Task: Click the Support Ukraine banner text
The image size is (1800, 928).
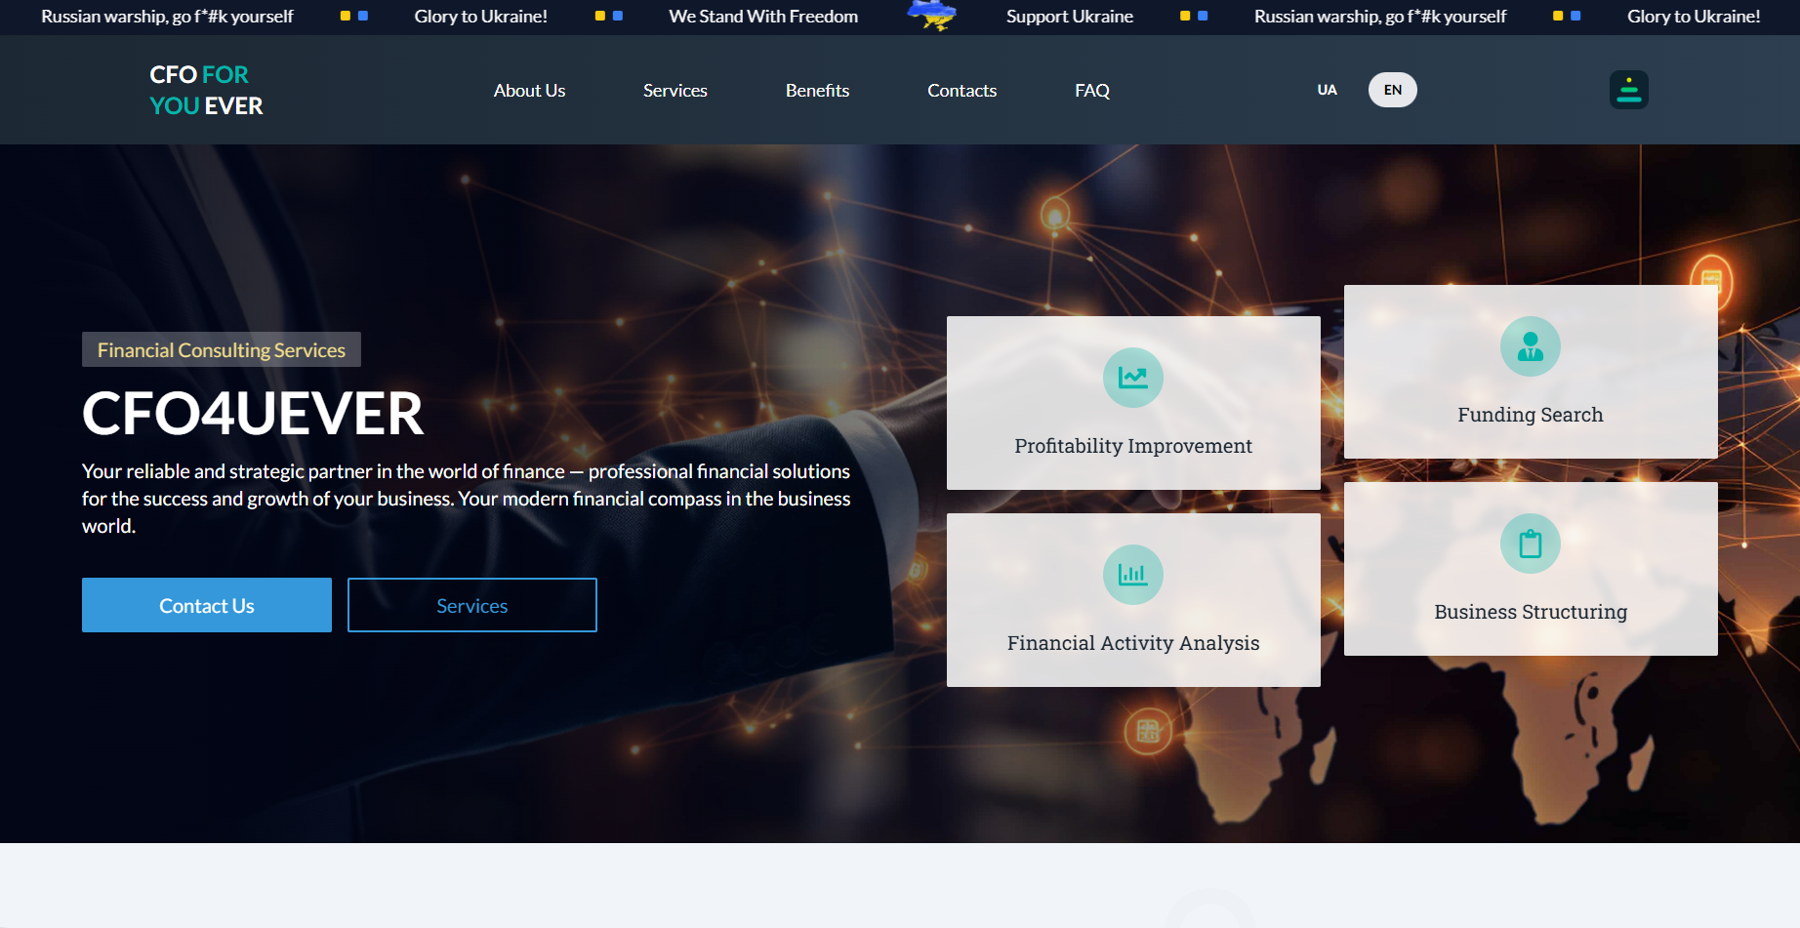Action: pyautogui.click(x=1069, y=17)
